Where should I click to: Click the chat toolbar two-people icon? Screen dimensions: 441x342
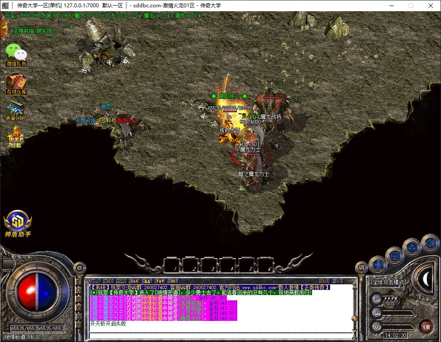point(147,281)
